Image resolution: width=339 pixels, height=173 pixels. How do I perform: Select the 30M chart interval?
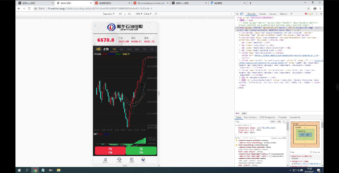(137, 49)
